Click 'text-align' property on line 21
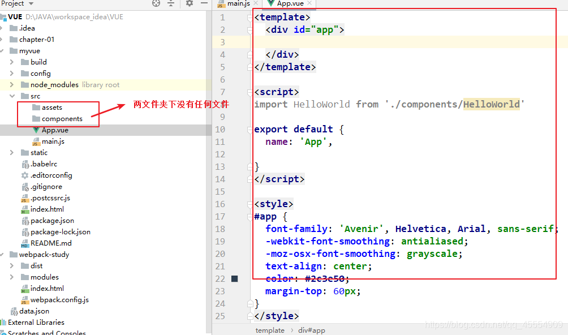Image resolution: width=568 pixels, height=335 pixels. (294, 266)
